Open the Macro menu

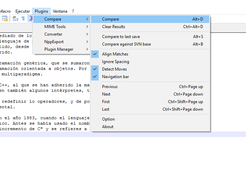(5, 11)
